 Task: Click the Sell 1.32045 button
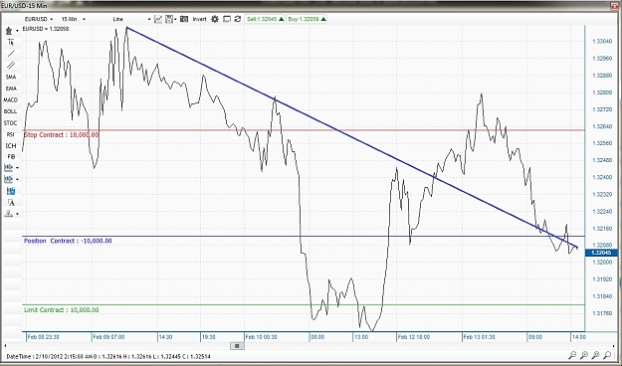click(265, 19)
